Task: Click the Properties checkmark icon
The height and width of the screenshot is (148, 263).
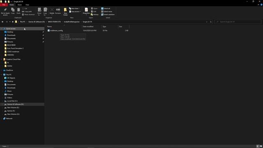Action: pos(86,10)
